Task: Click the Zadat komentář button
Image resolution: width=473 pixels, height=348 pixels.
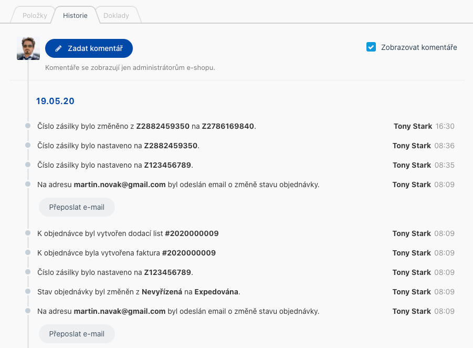Action: (x=89, y=48)
